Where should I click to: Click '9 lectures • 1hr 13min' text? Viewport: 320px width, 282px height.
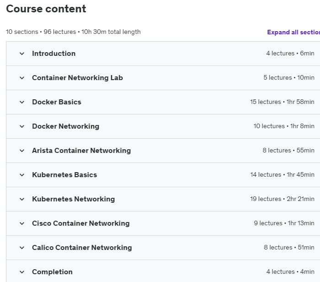[x=284, y=223]
